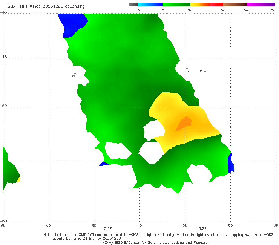Click the latitude axis label '-50'
This screenshot has width=279, height=245.
3,106
